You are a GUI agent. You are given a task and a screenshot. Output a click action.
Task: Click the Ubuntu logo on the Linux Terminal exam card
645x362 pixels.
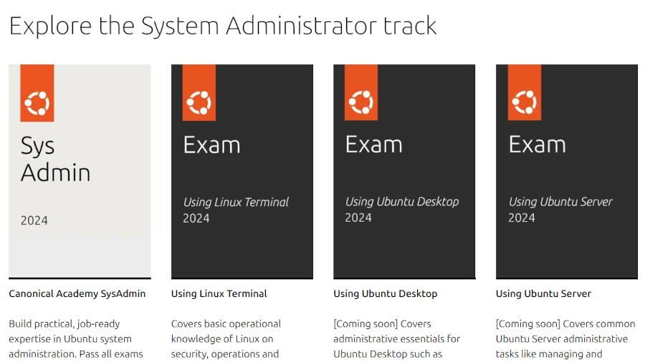[199, 103]
